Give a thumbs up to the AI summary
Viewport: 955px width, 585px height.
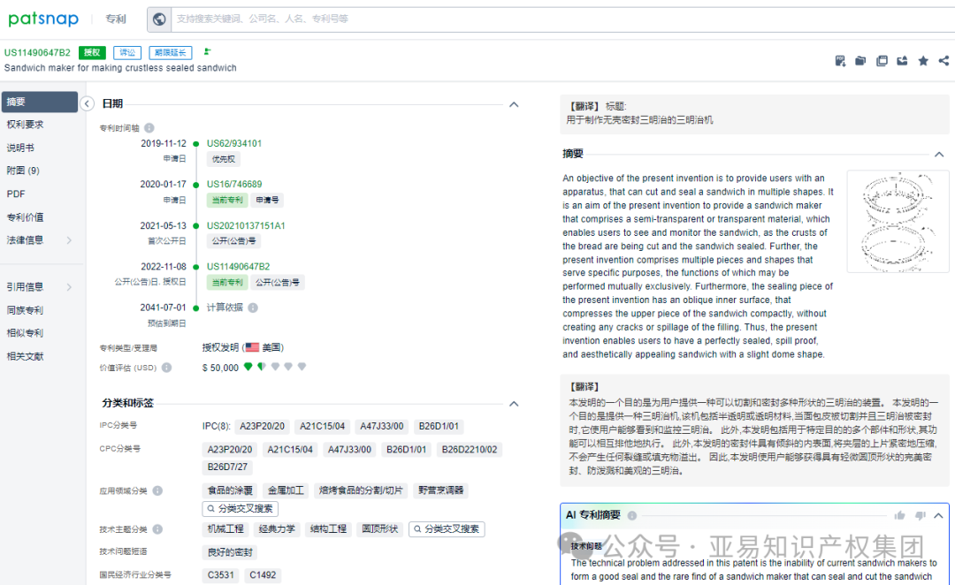[899, 515]
